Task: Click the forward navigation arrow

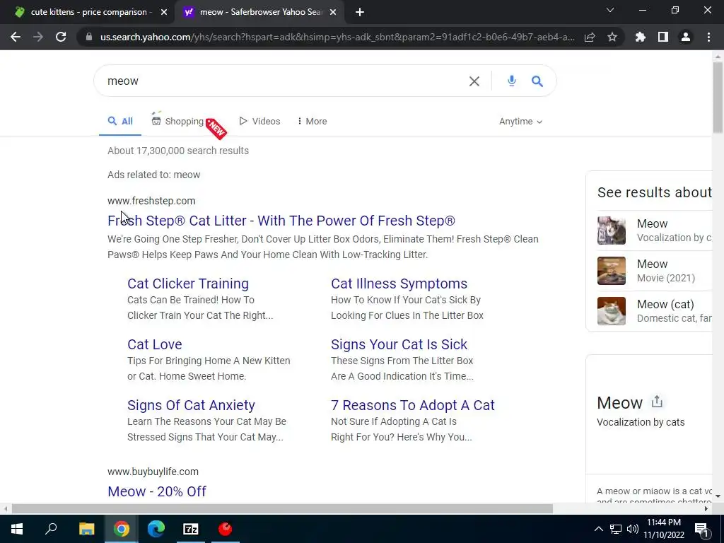Action: [x=38, y=37]
